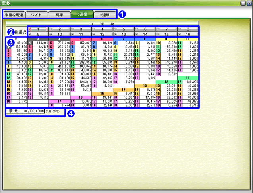Image resolution: width=253 pixels, height=193 pixels.
Task: Choose horse 10 selection button
Action: click(60, 34)
